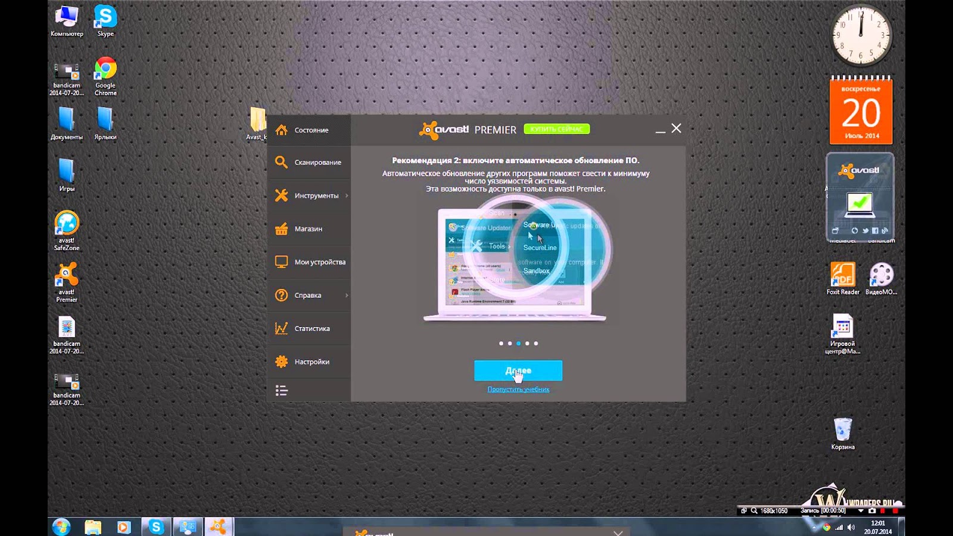The height and width of the screenshot is (536, 953).
Task: Click the Магазин basket icon
Action: [281, 229]
